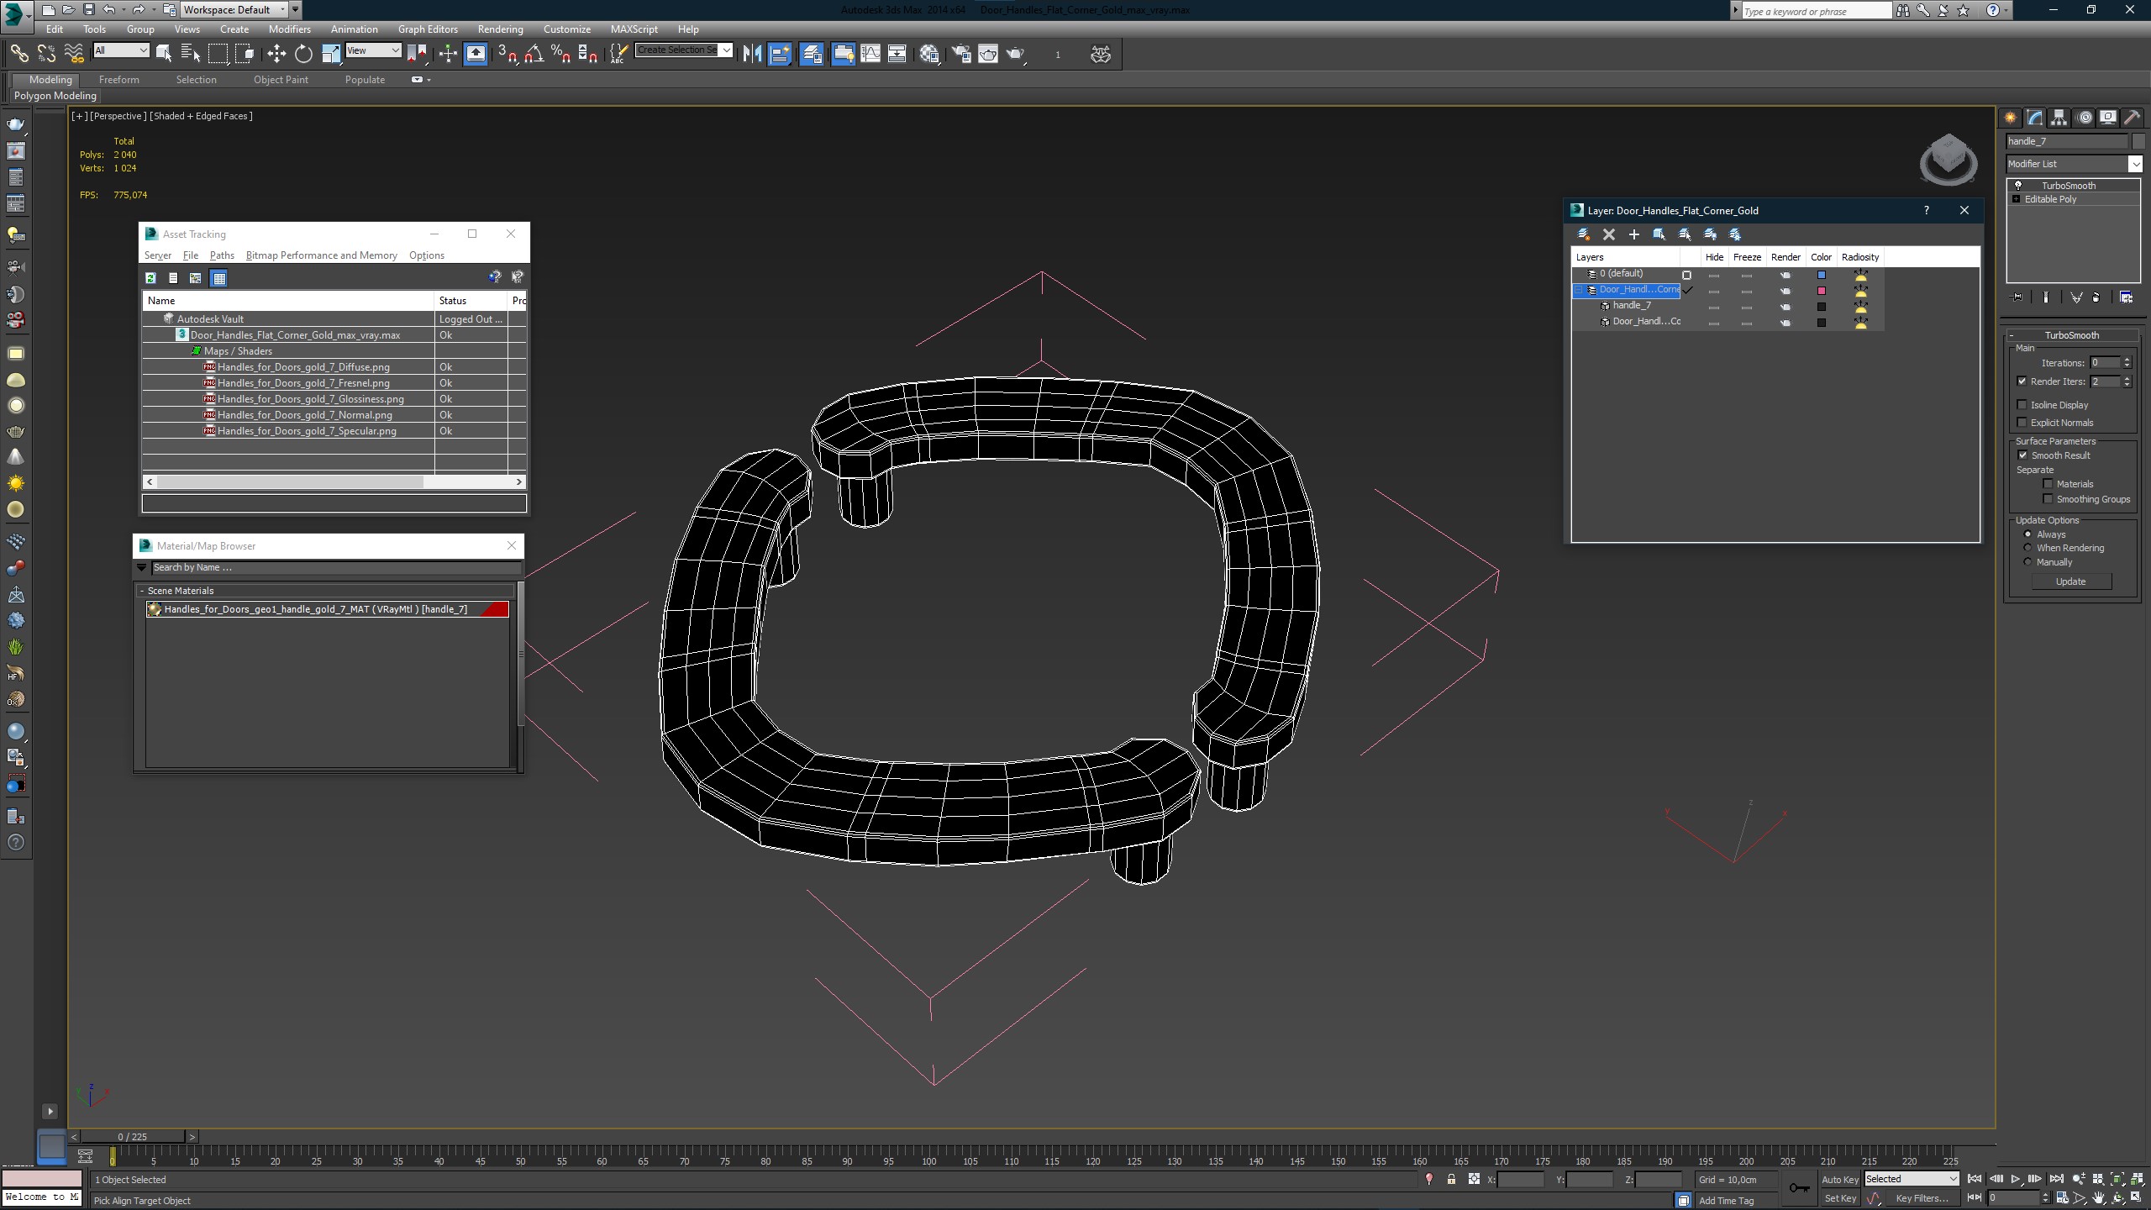This screenshot has width=2151, height=1210.
Task: Open the Selected key filter dropdown
Action: pyautogui.click(x=1912, y=1179)
